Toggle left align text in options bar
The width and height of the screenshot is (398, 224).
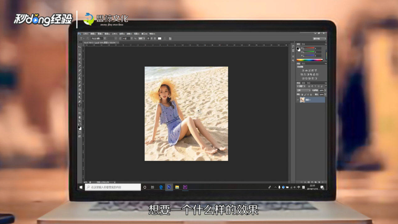(x=148, y=39)
